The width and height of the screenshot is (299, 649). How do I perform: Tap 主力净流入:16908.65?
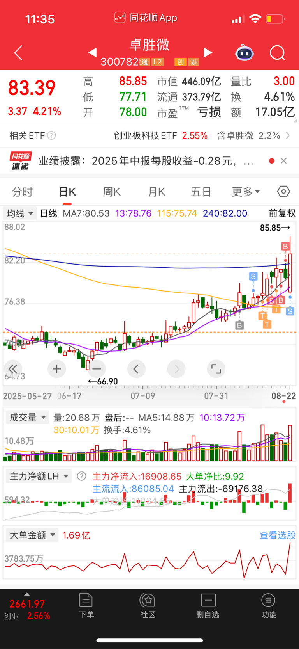click(x=137, y=477)
